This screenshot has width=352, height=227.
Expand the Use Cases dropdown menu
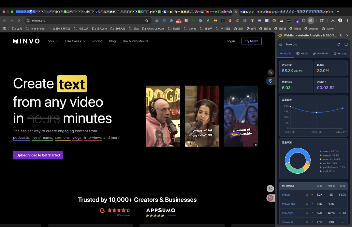75,41
